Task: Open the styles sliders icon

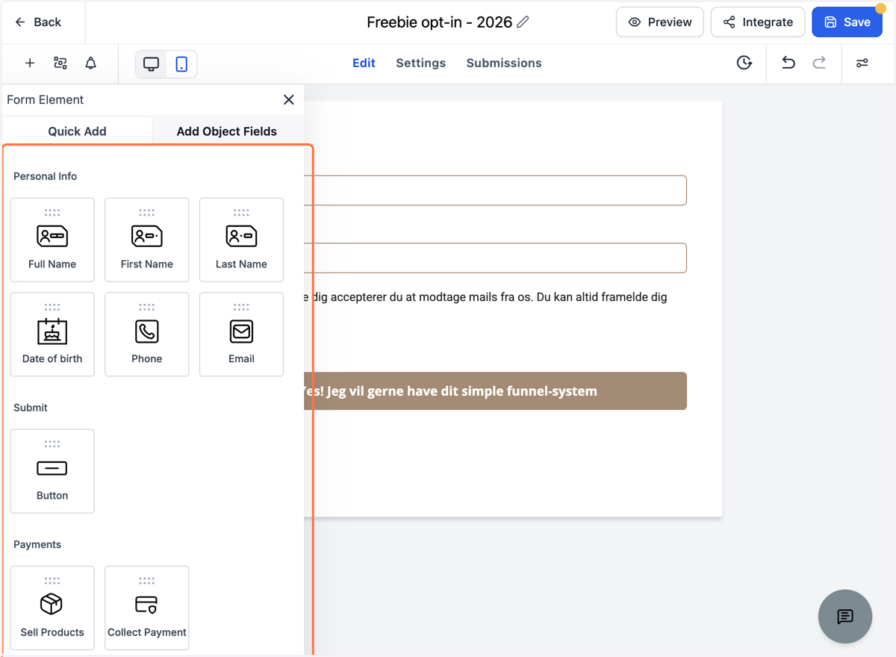Action: tap(862, 63)
